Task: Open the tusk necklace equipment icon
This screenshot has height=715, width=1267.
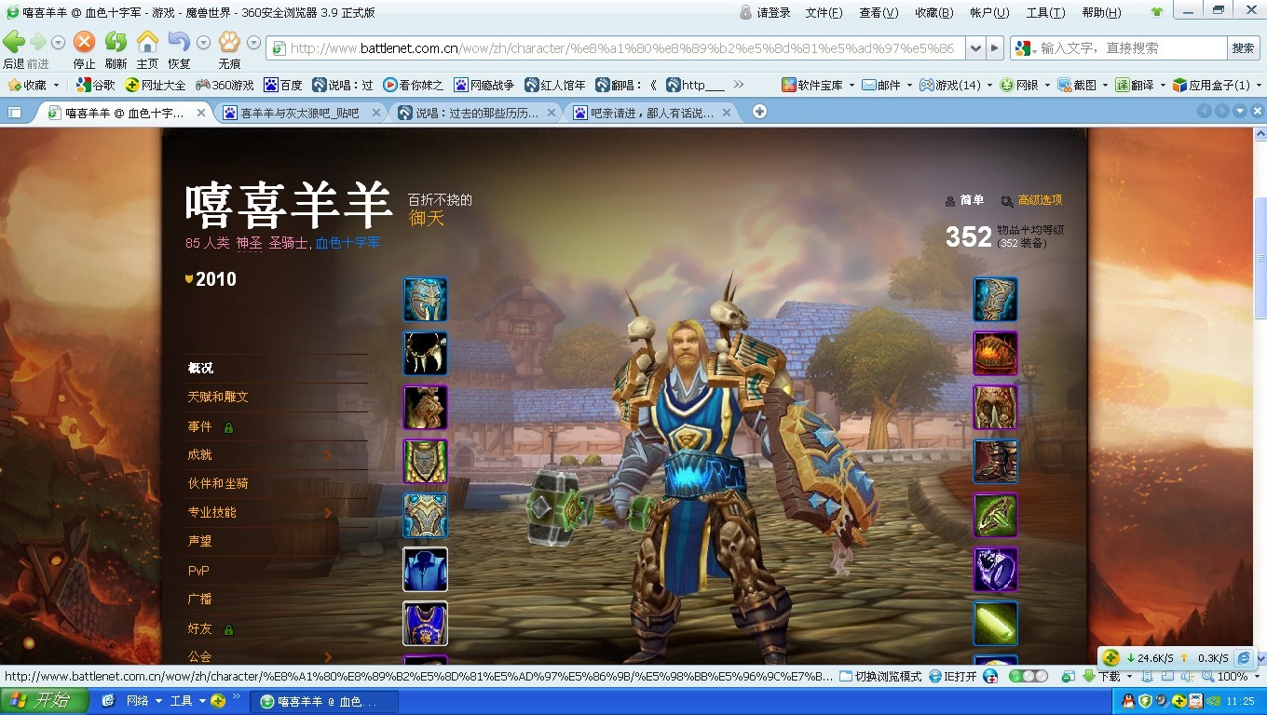Action: click(425, 354)
